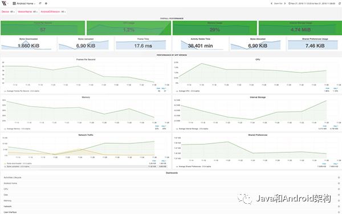Click the 17.6 ms value
This screenshot has height=214, width=342.
point(143,46)
